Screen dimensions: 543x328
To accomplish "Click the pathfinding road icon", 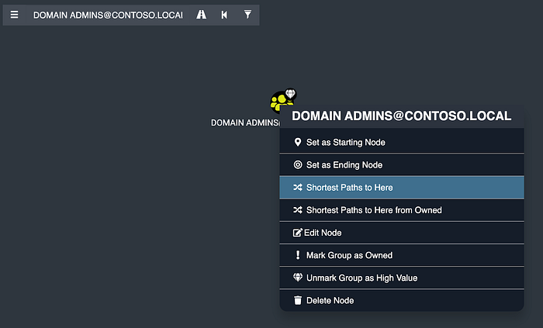I will pyautogui.click(x=201, y=15).
